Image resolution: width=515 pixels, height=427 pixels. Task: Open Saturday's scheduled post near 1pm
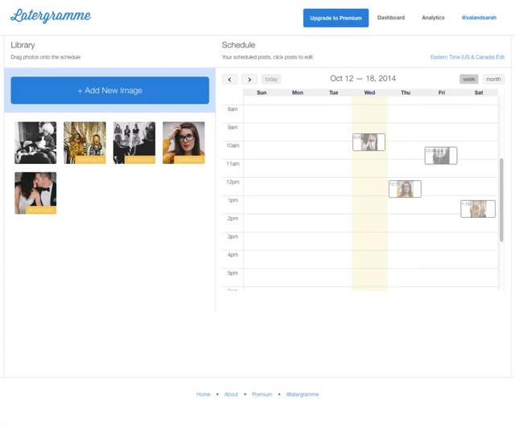coord(477,209)
